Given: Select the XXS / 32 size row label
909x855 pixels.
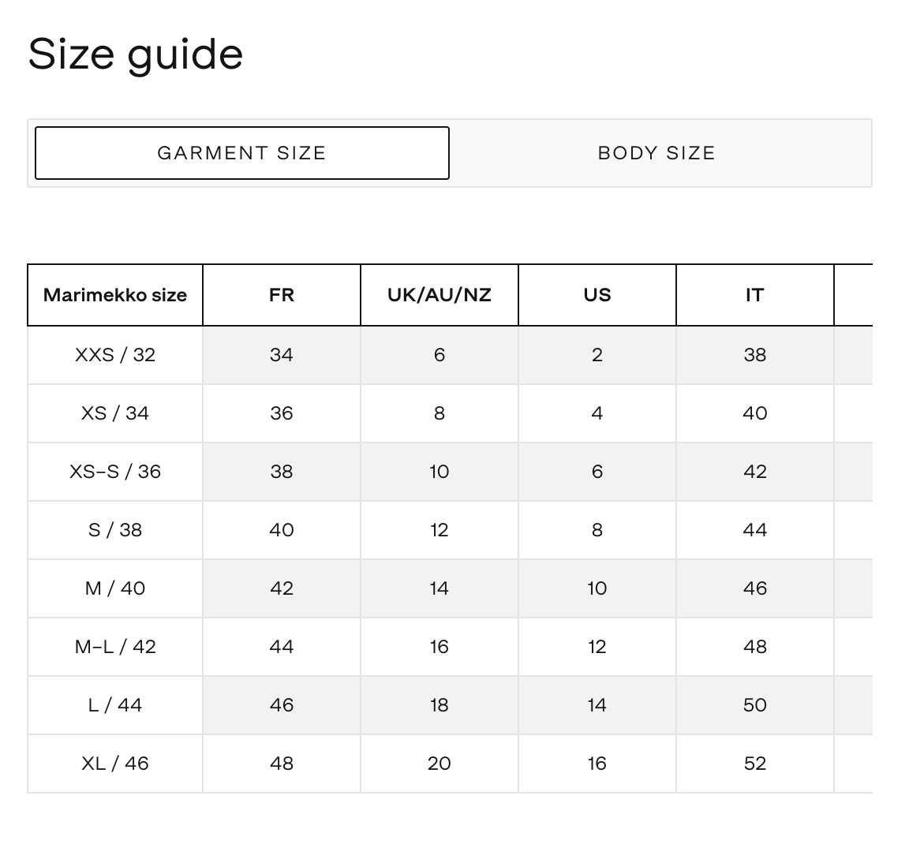Looking at the screenshot, I should click(x=115, y=355).
